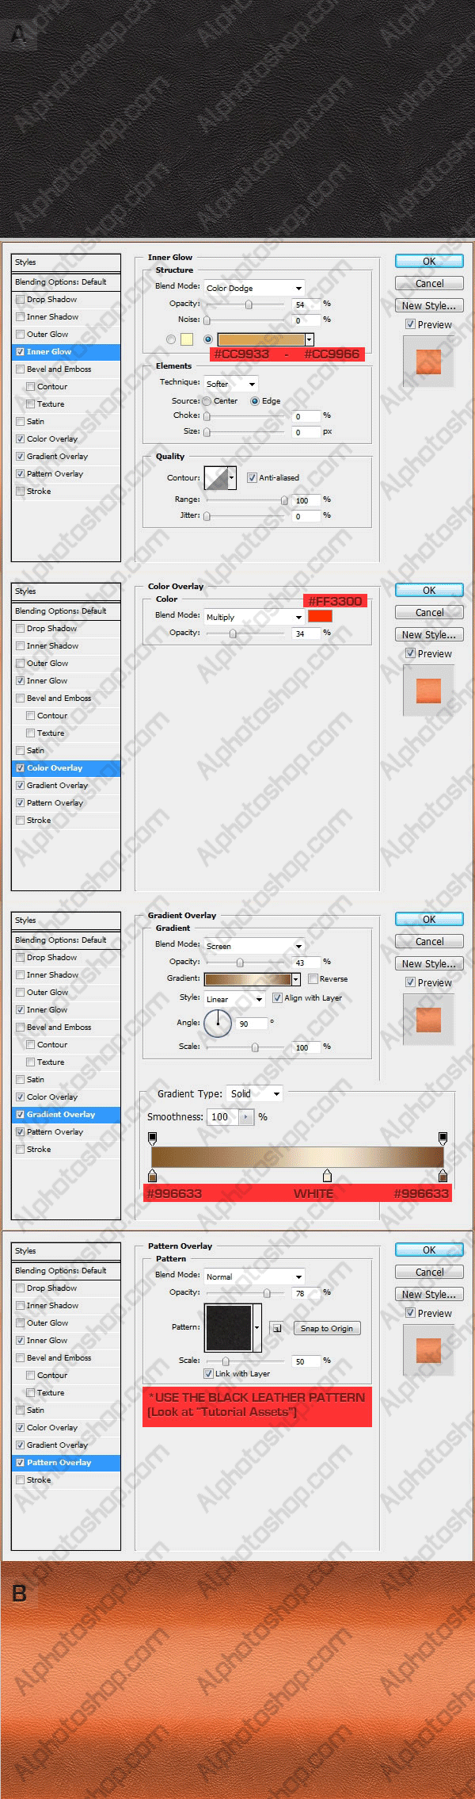Viewport: 475px width, 1799px height.
Task: Click Pattern Overlay Opacity field showing 78
Action: coord(306,1293)
